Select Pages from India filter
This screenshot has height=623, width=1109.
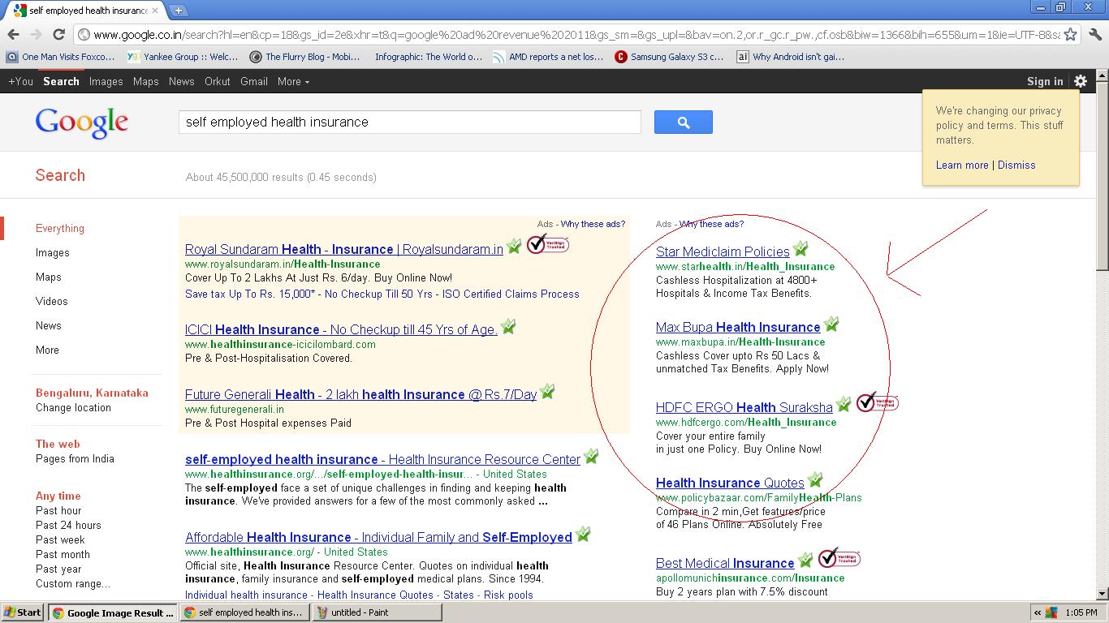point(75,458)
